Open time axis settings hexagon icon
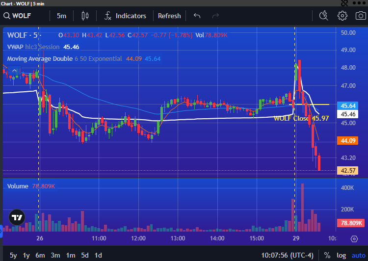The height and width of the screenshot is (261, 368). (354, 239)
